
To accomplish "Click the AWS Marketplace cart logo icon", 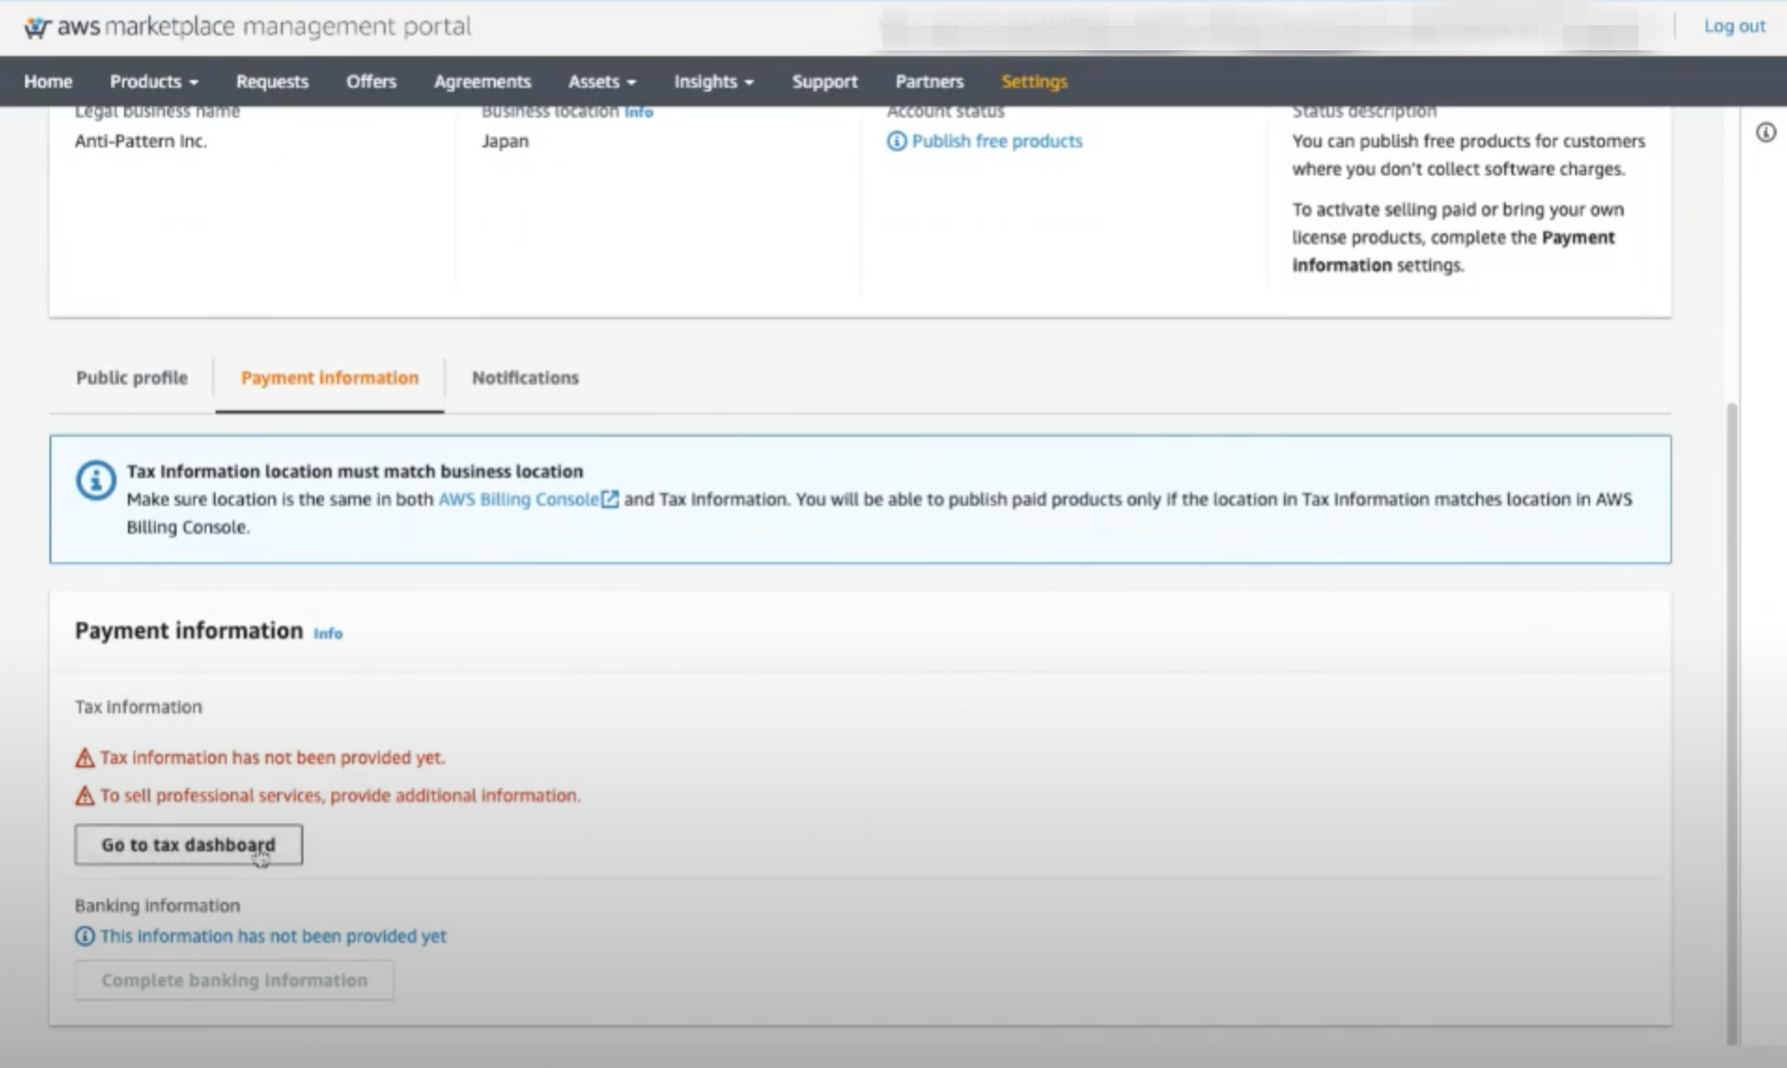I will [x=37, y=27].
